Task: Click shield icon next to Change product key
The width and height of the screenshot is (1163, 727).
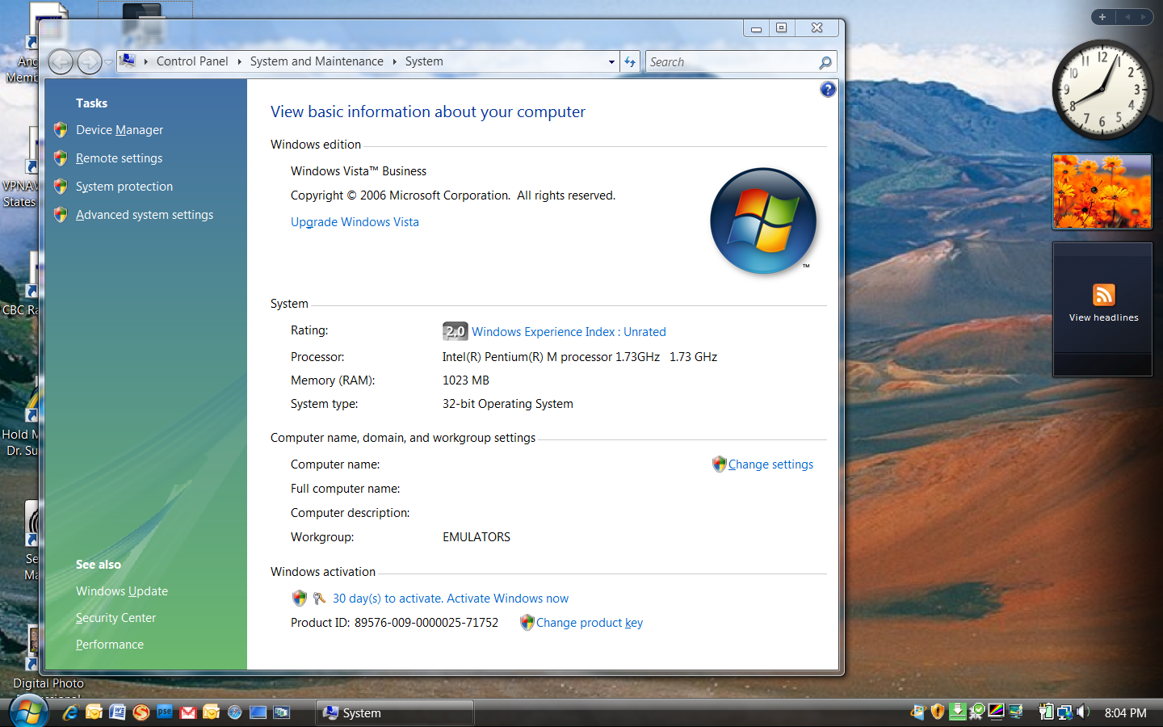Action: 527,622
